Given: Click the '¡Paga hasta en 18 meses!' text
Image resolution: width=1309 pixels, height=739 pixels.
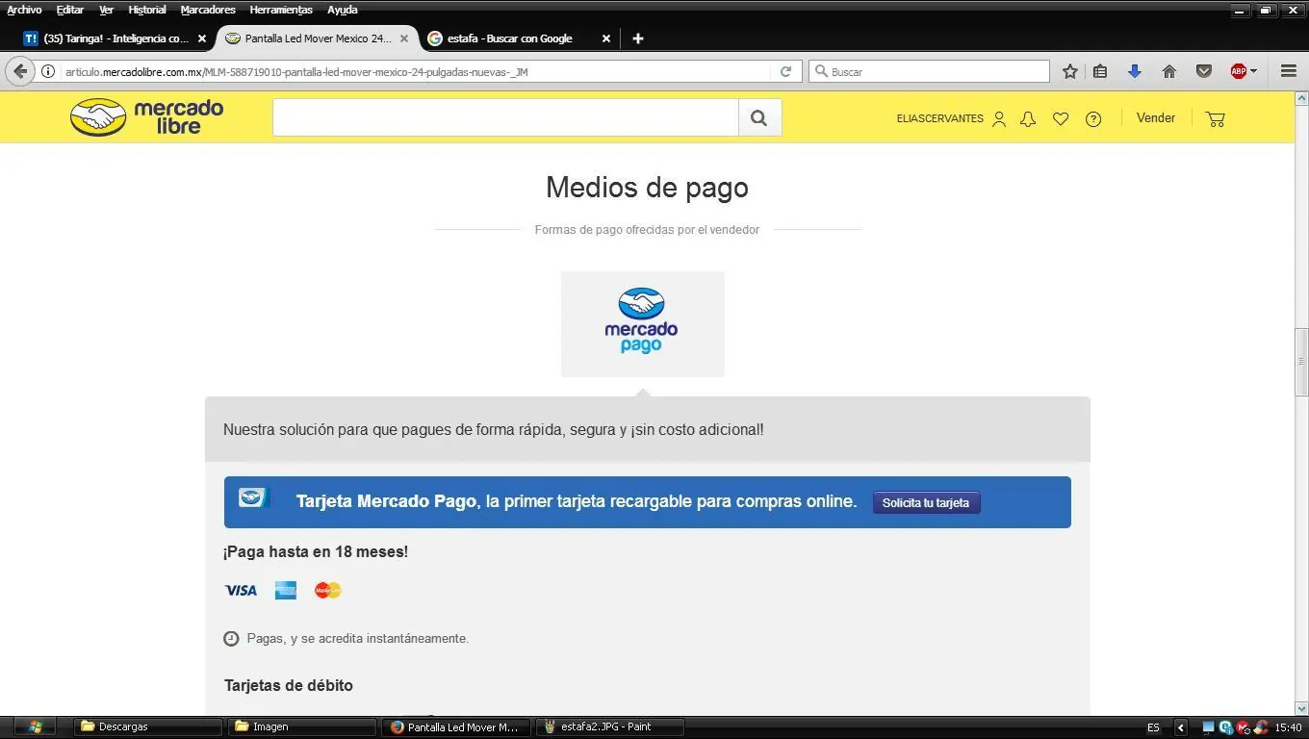Looking at the screenshot, I should pos(316,551).
